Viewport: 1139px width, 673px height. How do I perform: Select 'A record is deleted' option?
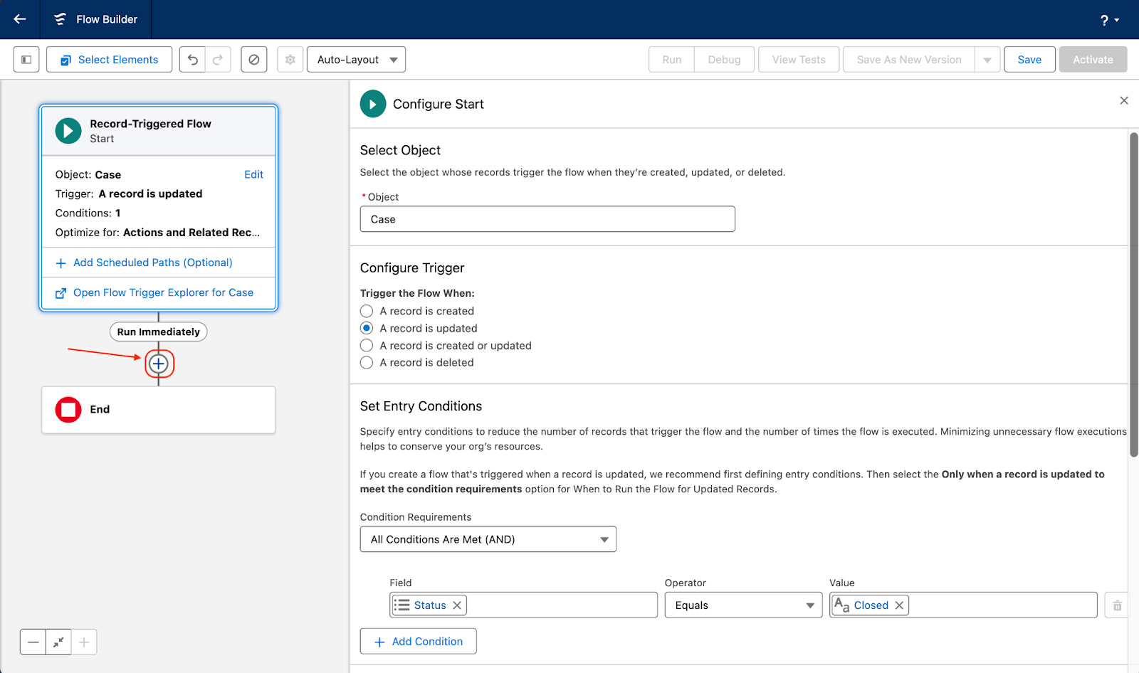[x=367, y=363]
